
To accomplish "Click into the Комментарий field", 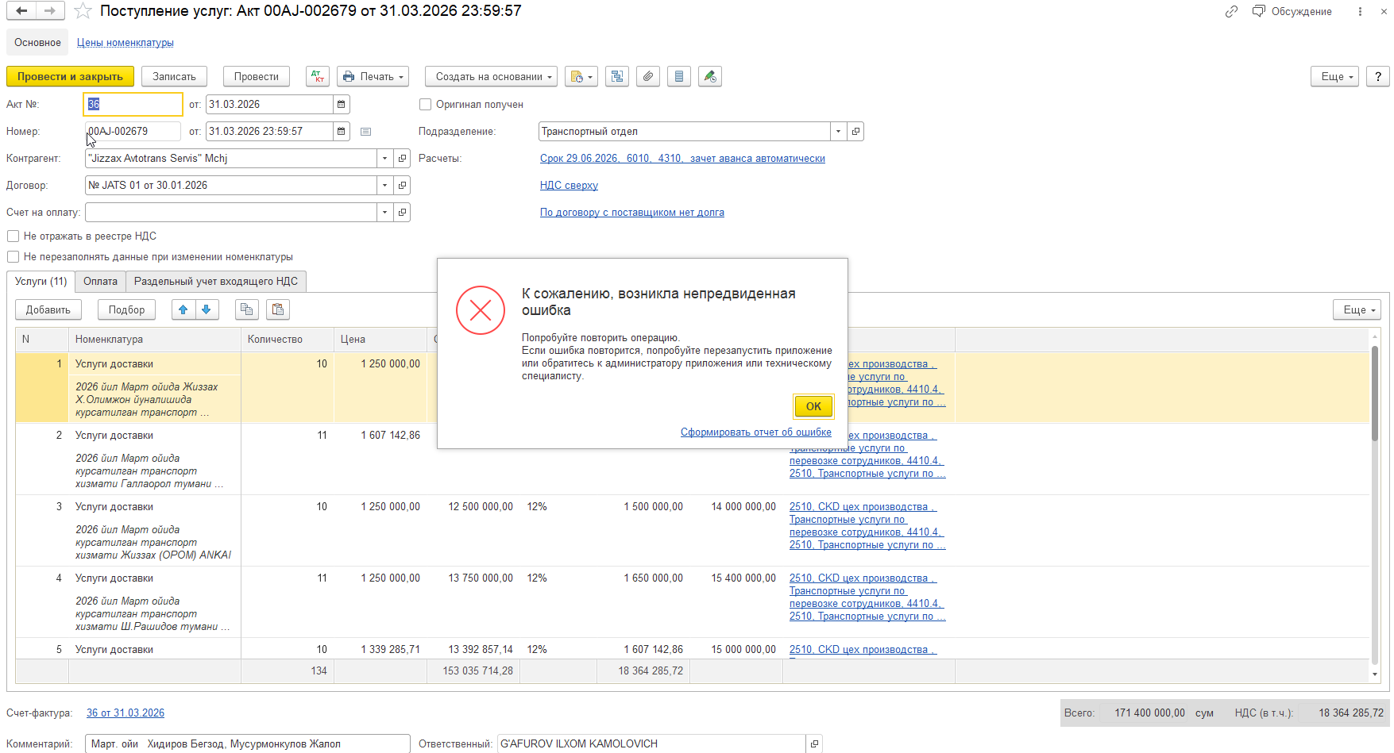I will [x=248, y=743].
